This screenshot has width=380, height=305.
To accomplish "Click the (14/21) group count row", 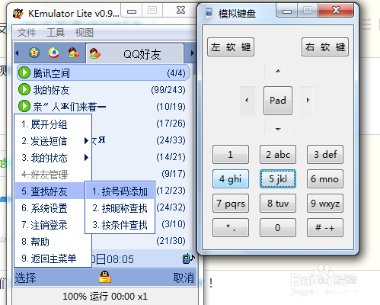I will (171, 157).
